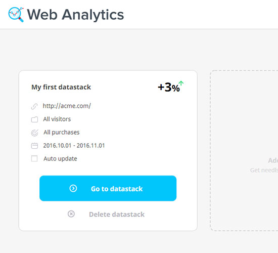Open the All purchases goal selector

tap(62, 133)
